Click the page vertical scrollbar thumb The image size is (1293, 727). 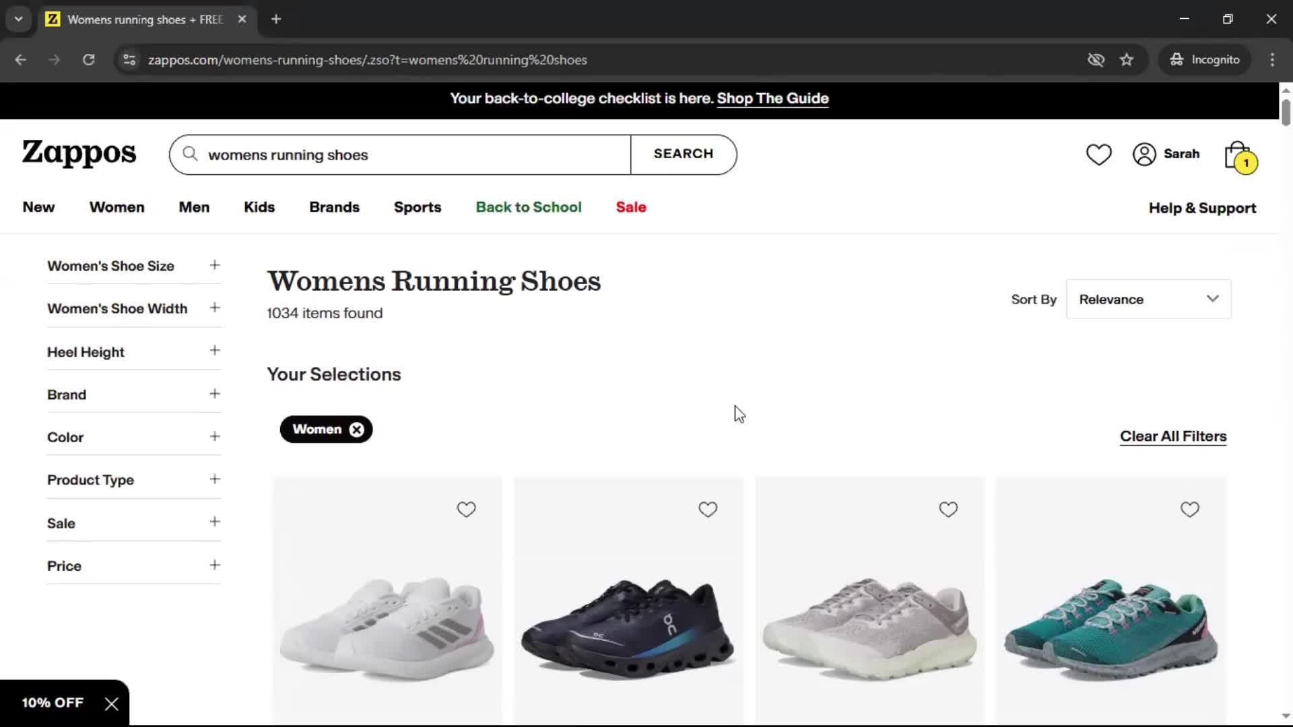tap(1286, 112)
